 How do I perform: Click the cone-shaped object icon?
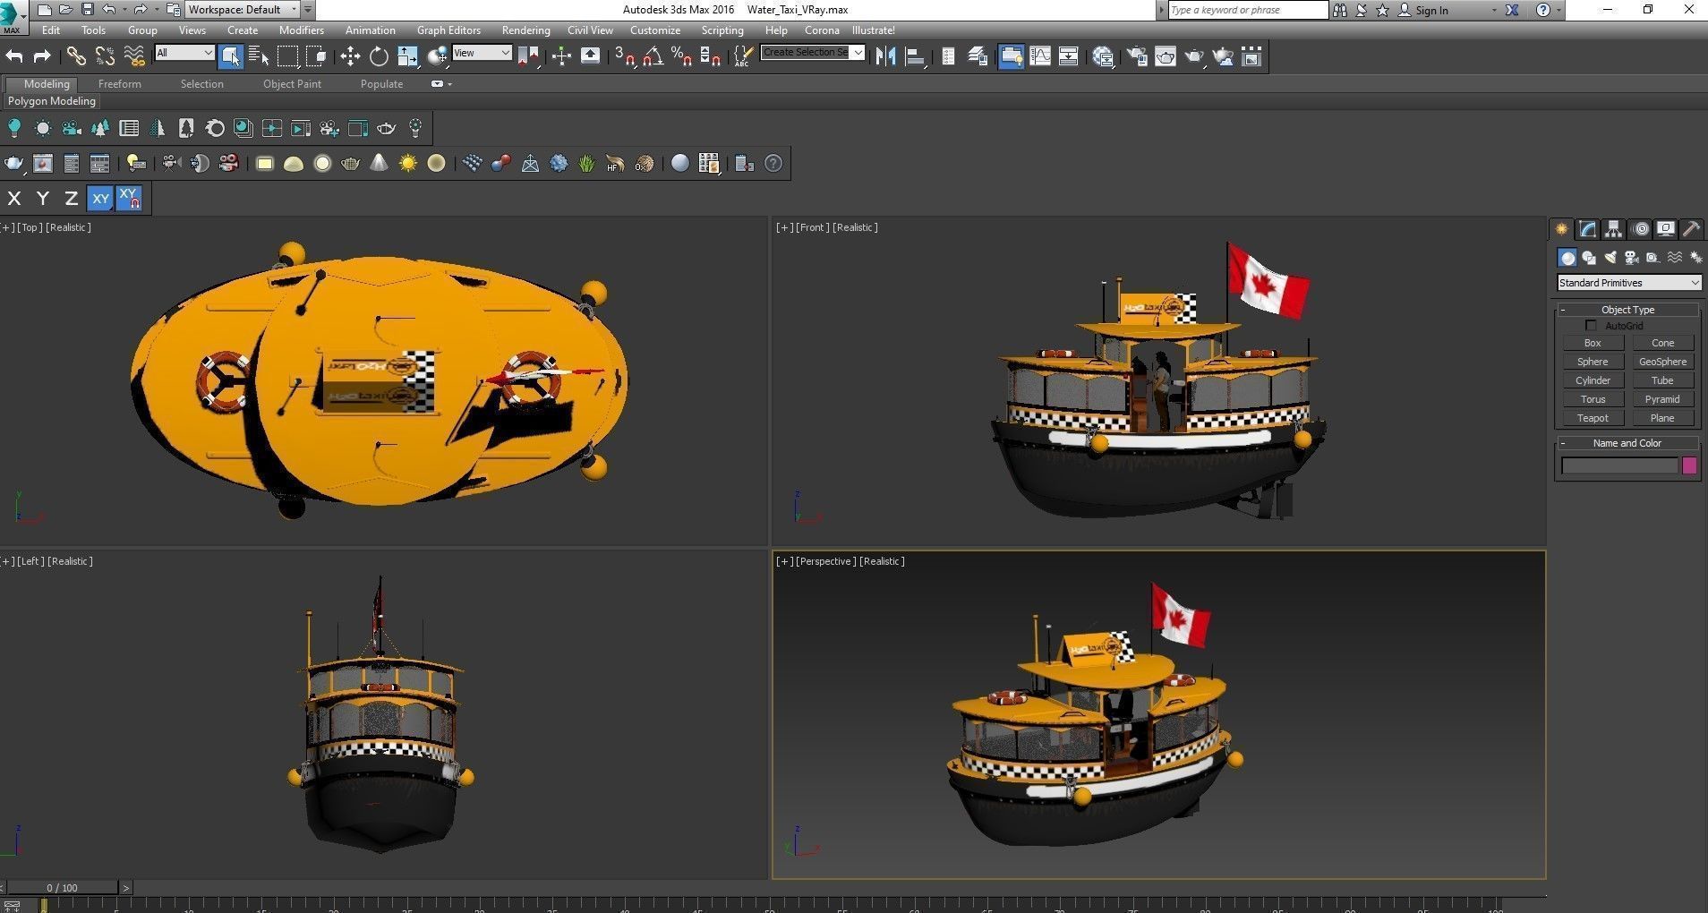click(380, 163)
